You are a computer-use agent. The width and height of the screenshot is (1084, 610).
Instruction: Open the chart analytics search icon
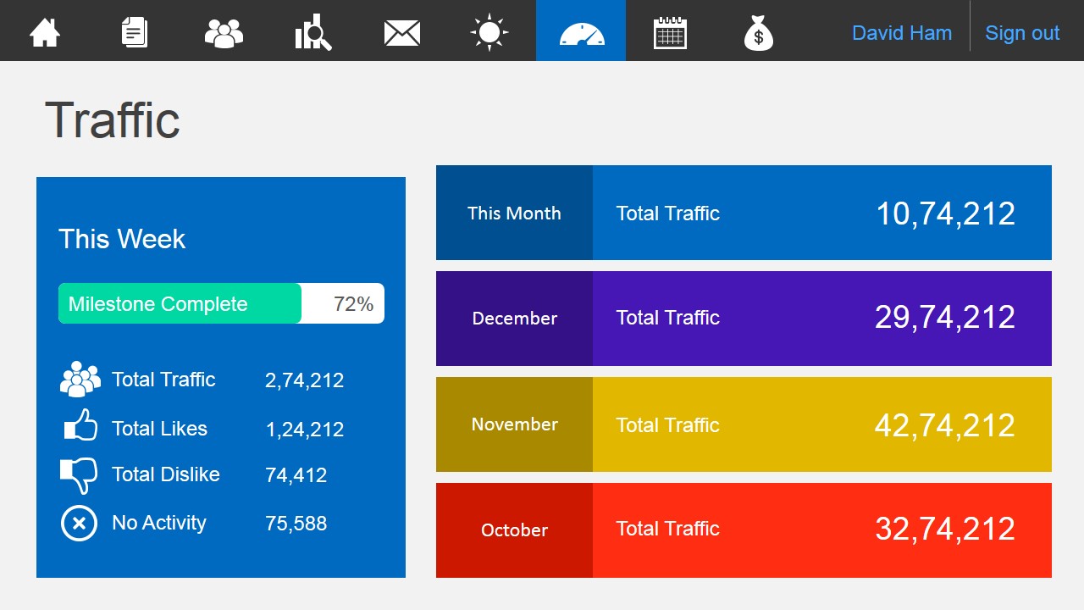(x=313, y=33)
